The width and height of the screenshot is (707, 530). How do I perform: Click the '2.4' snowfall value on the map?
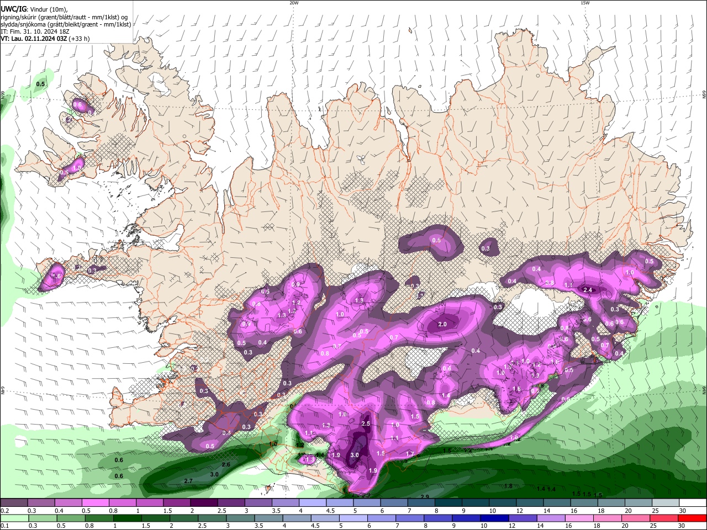point(588,290)
